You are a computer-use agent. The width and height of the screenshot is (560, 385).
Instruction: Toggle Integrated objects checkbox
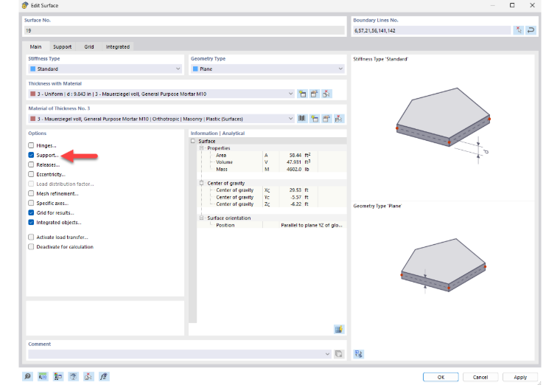click(31, 222)
